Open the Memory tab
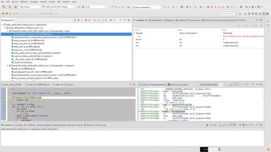The height and width of the screenshot is (152, 271). coord(89,125)
